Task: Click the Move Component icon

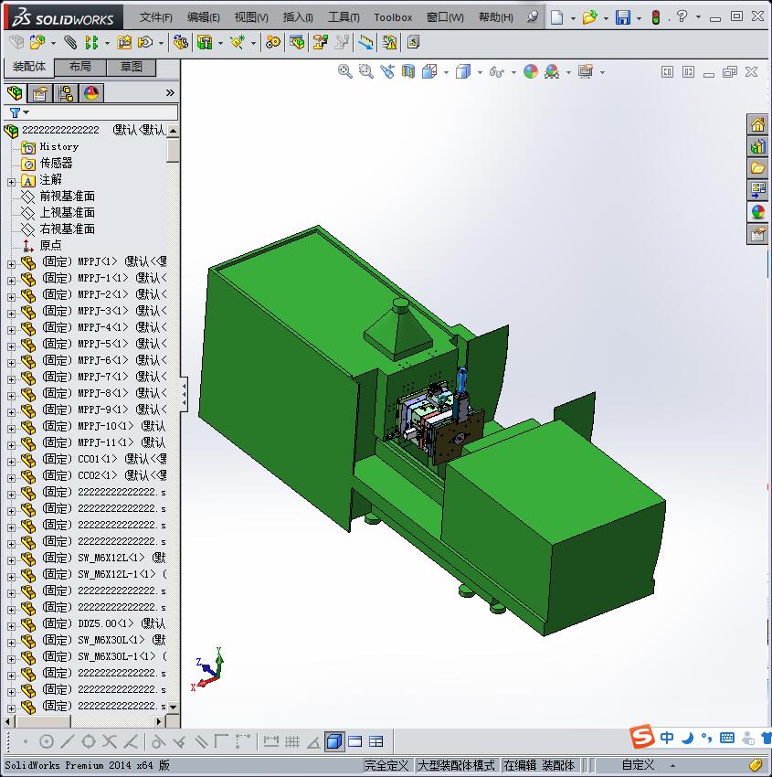Action: (145, 43)
